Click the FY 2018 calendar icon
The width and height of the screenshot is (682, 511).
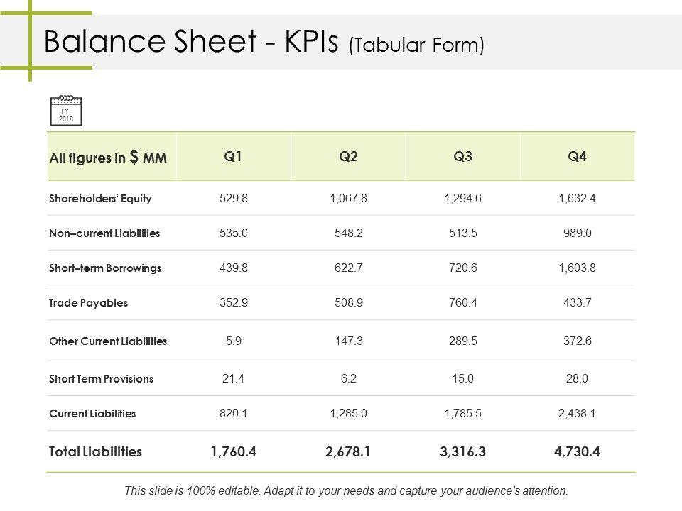pos(66,110)
